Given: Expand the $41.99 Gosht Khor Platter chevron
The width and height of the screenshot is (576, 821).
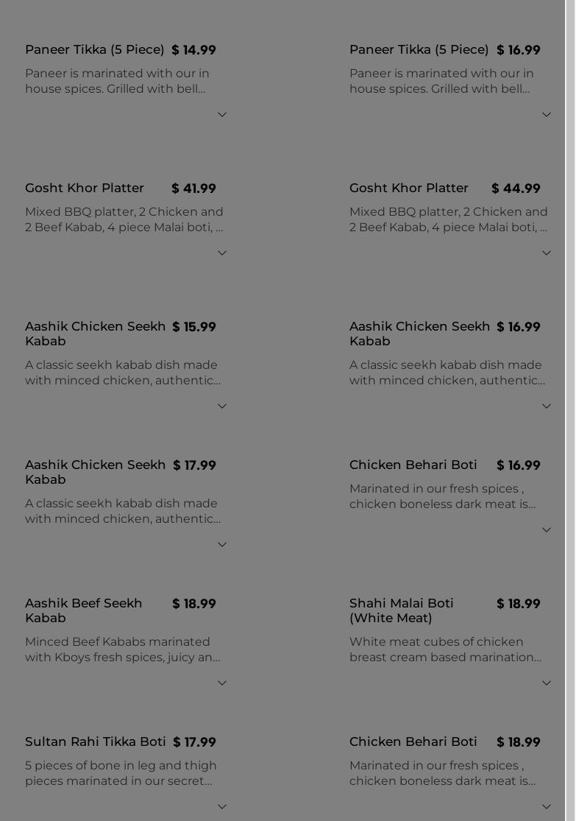Looking at the screenshot, I should [222, 253].
